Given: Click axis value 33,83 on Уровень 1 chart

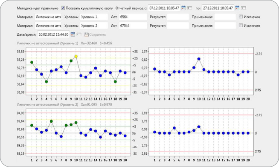Looking at the screenshot, I should (20, 52).
